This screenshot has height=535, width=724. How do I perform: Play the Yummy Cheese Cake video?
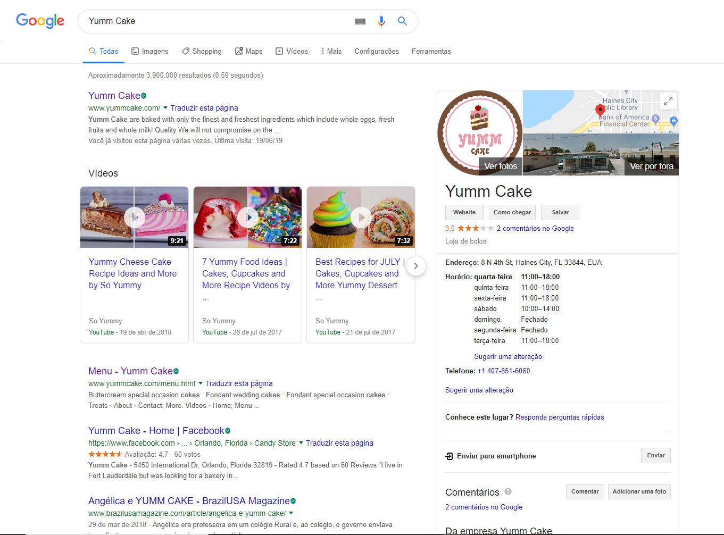134,217
